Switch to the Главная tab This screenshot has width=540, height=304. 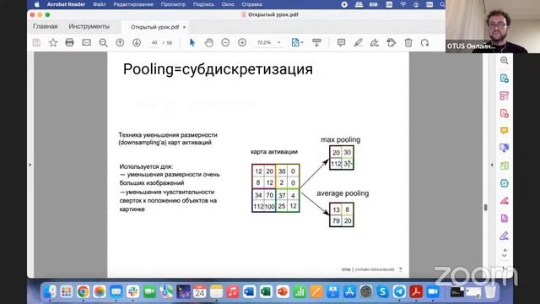tap(46, 26)
